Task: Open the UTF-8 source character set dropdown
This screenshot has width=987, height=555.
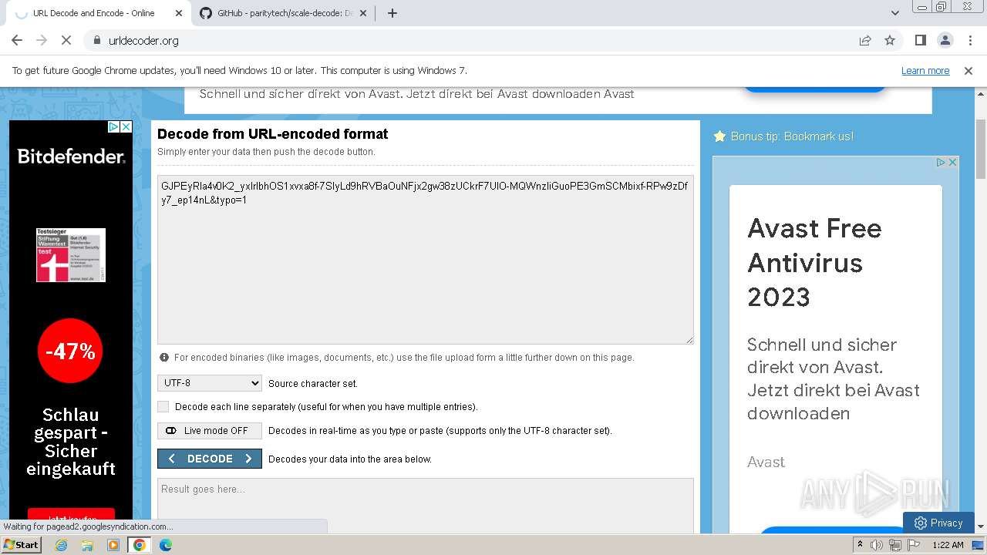Action: (x=210, y=383)
